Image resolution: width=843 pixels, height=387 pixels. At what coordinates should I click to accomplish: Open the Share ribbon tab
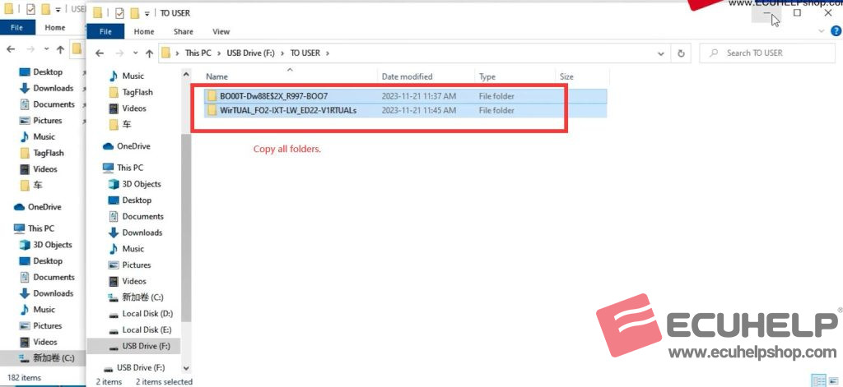184,32
